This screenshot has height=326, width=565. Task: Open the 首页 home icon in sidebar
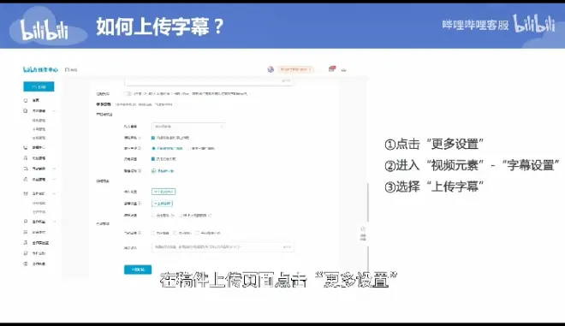pos(26,100)
